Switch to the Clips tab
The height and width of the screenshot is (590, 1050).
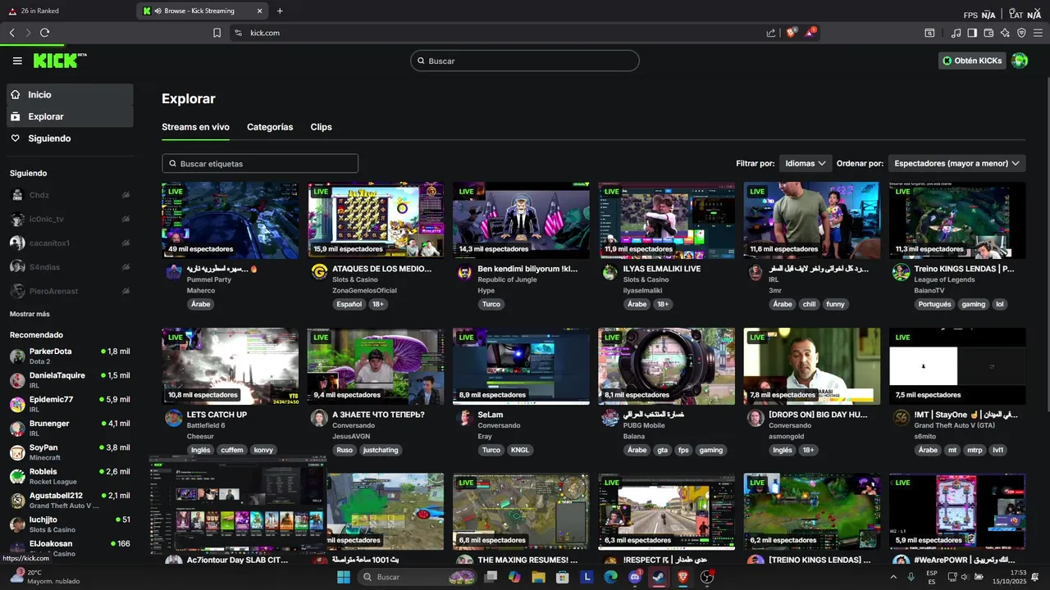click(321, 127)
